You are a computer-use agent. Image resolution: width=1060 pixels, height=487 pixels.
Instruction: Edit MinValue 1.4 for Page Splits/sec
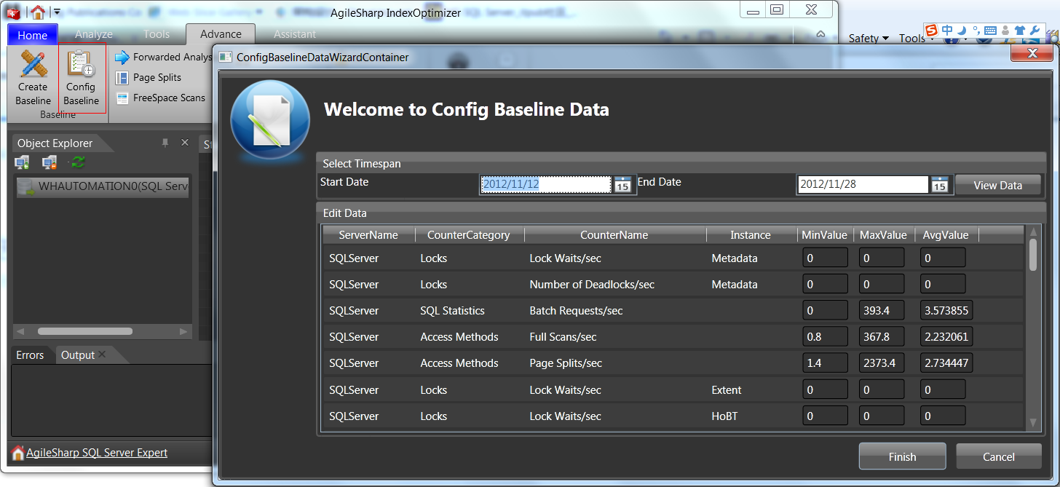pos(825,363)
